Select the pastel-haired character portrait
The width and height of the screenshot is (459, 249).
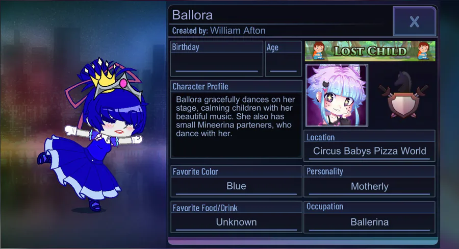pyautogui.click(x=337, y=95)
